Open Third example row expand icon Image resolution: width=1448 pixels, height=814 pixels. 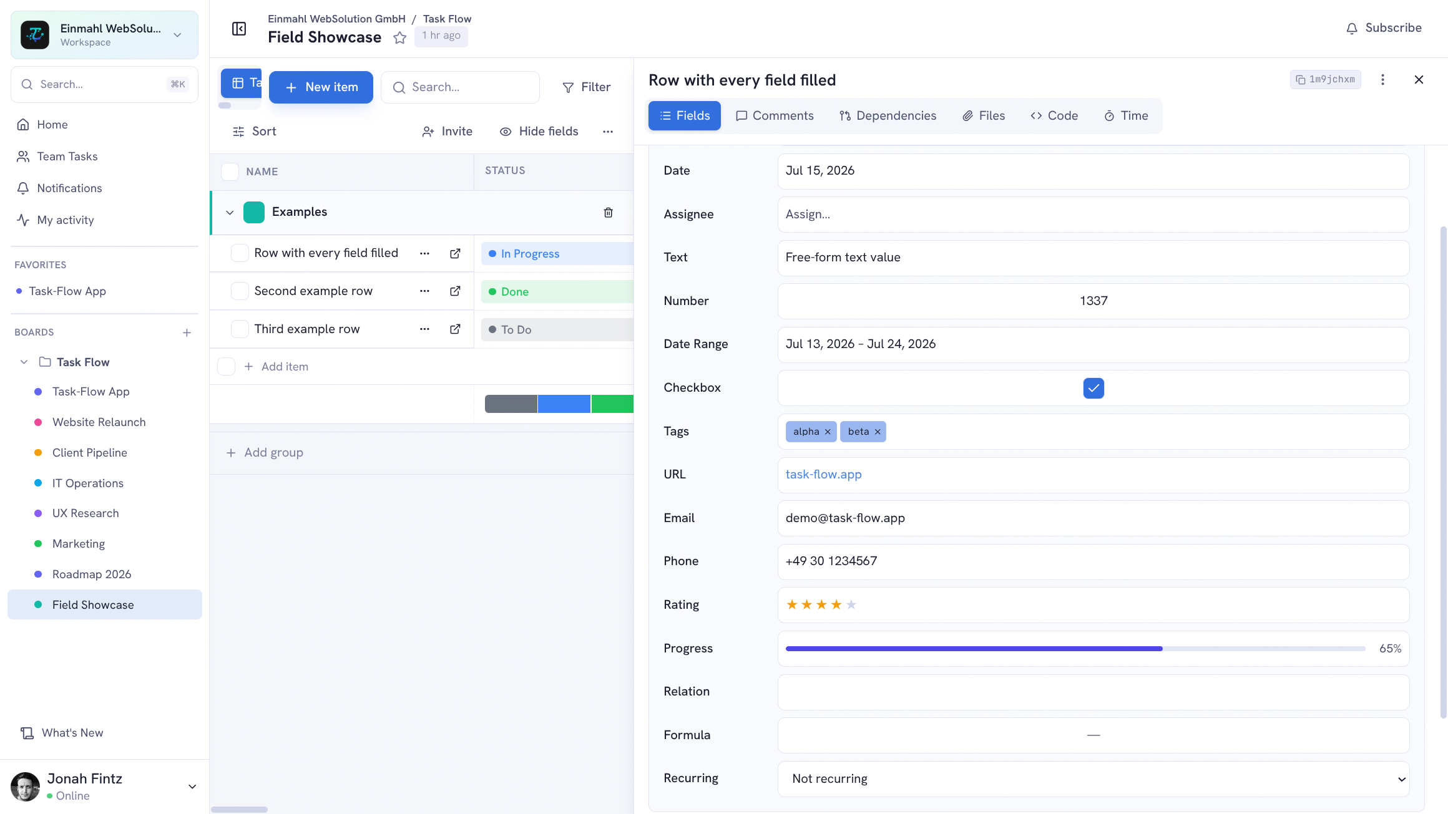(x=455, y=329)
